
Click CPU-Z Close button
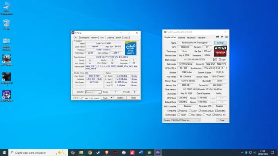[x=133, y=98]
